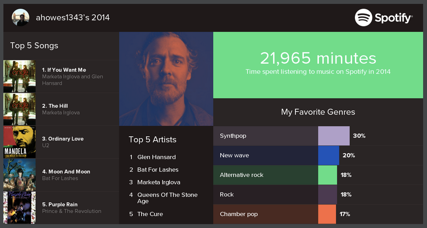The height and width of the screenshot is (228, 427).
Task: Select song title "4. Moon And Moon"
Action: point(66,172)
